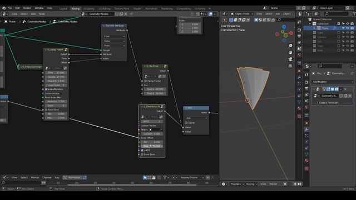Open Object Mode dropdown in 3D viewport

point(242,14)
